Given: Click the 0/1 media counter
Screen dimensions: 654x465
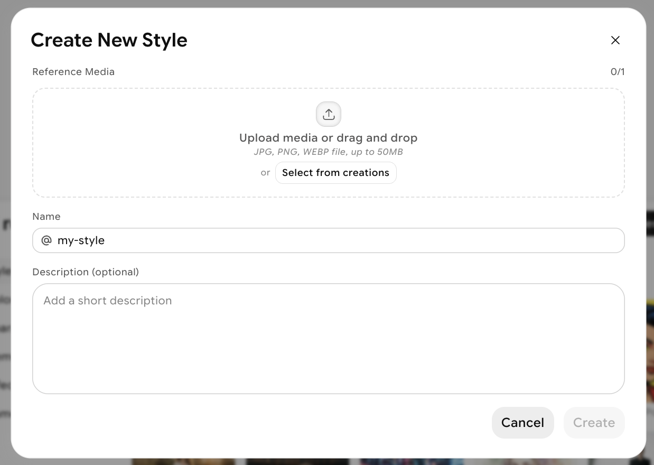Looking at the screenshot, I should (617, 71).
